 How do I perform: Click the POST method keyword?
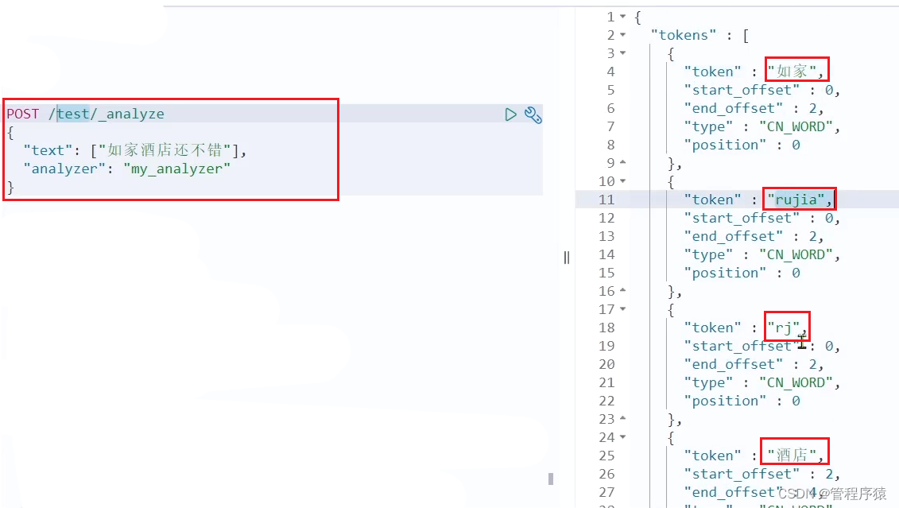click(x=23, y=114)
